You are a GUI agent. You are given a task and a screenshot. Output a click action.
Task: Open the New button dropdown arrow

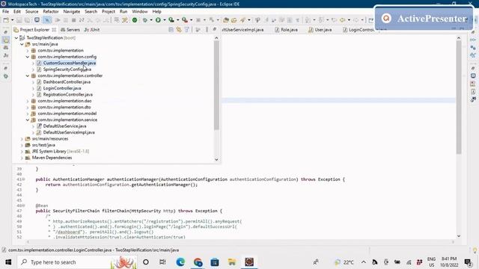[x=12, y=20]
